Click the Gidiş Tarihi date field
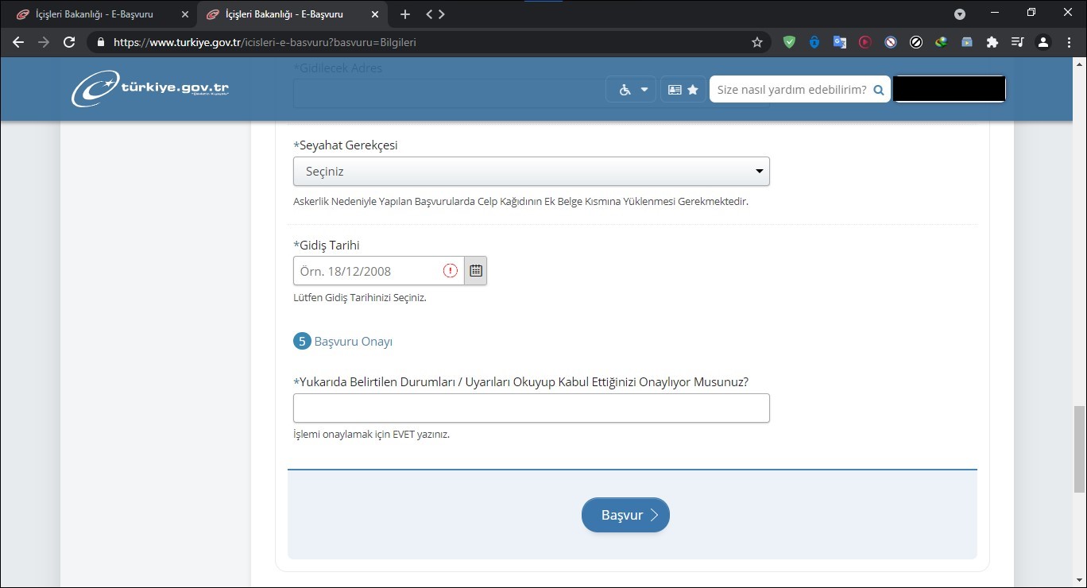This screenshot has width=1087, height=588. point(367,271)
